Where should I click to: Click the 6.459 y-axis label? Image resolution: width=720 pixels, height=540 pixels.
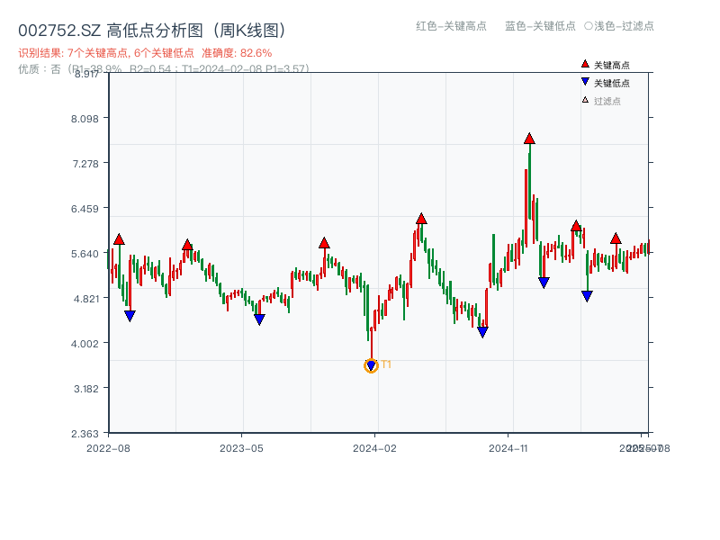click(85, 209)
